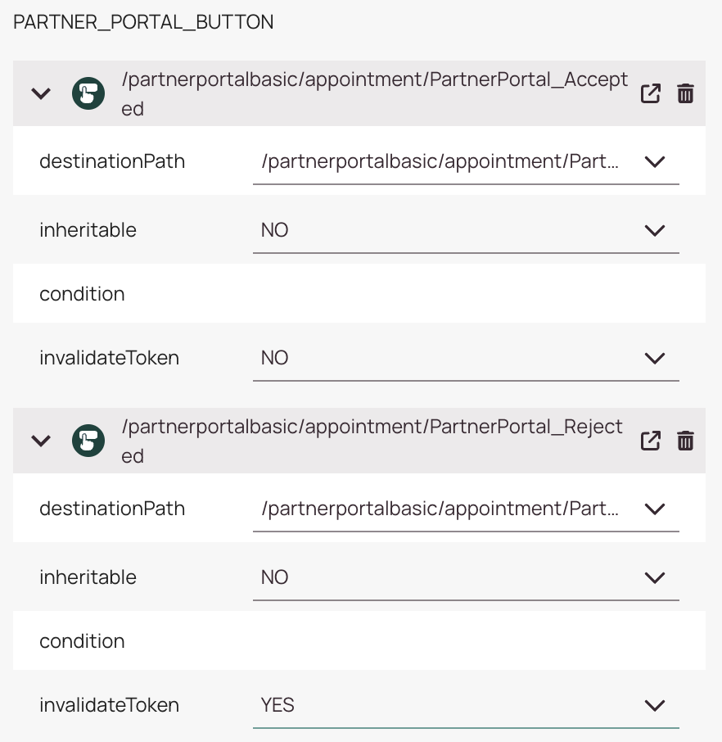Open PartnerPortal_Rejected in a new view
Screen dimensions: 722x742
[x=650, y=441]
